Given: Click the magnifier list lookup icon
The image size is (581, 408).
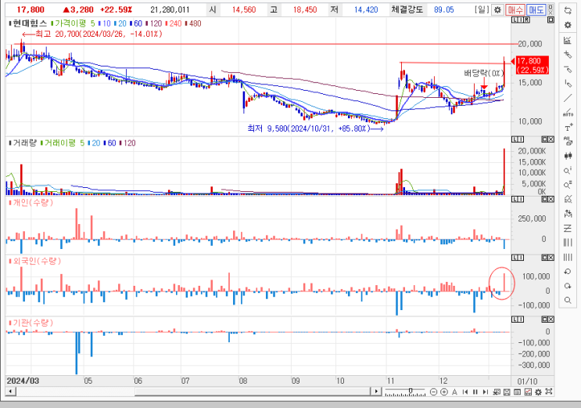Looking at the screenshot, I should click(568, 185).
